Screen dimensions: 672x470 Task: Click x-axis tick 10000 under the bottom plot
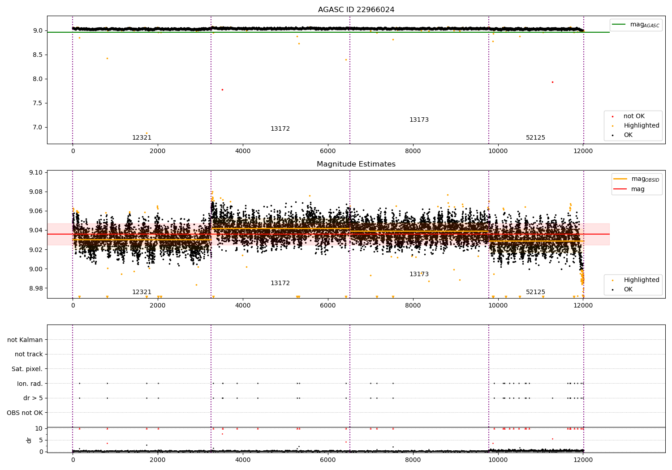[x=498, y=460]
